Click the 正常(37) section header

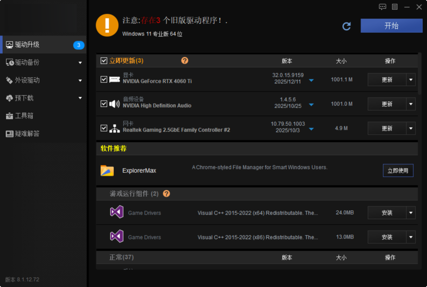[x=257, y=257]
